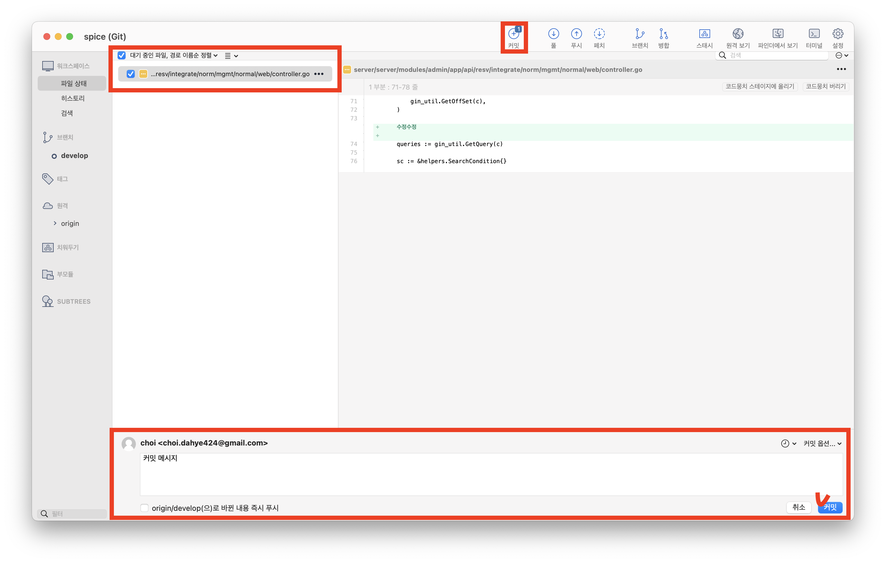Click the 원격 cloud icon in sidebar
The width and height of the screenshot is (886, 563).
tap(47, 206)
